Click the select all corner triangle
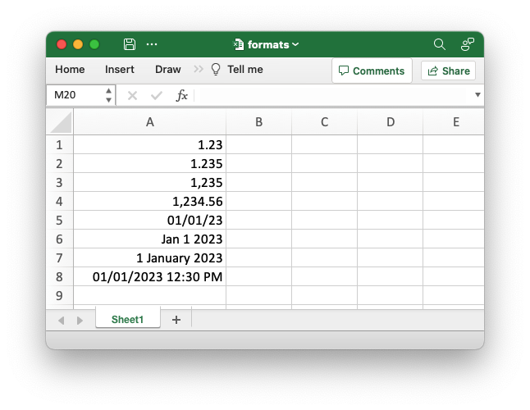 [62, 123]
